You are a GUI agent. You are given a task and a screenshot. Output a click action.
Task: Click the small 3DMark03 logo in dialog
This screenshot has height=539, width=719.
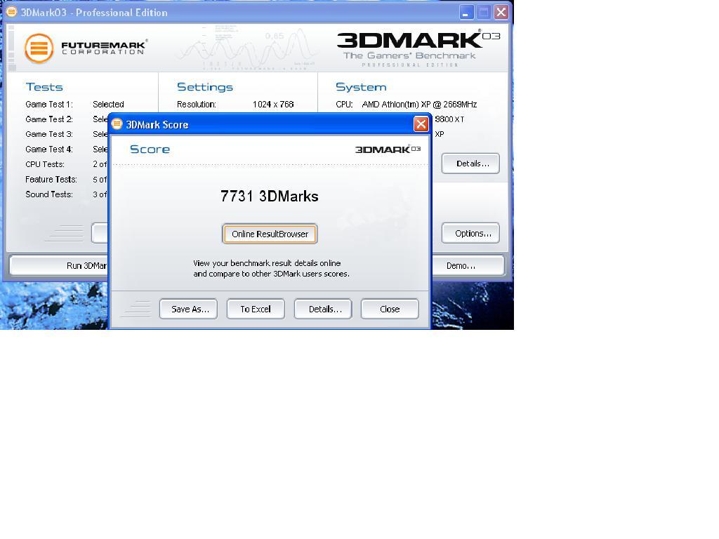pos(388,149)
